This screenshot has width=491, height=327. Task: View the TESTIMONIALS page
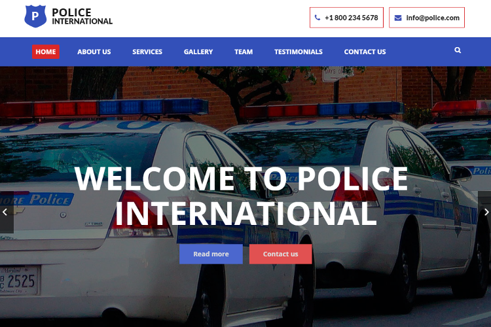(299, 52)
